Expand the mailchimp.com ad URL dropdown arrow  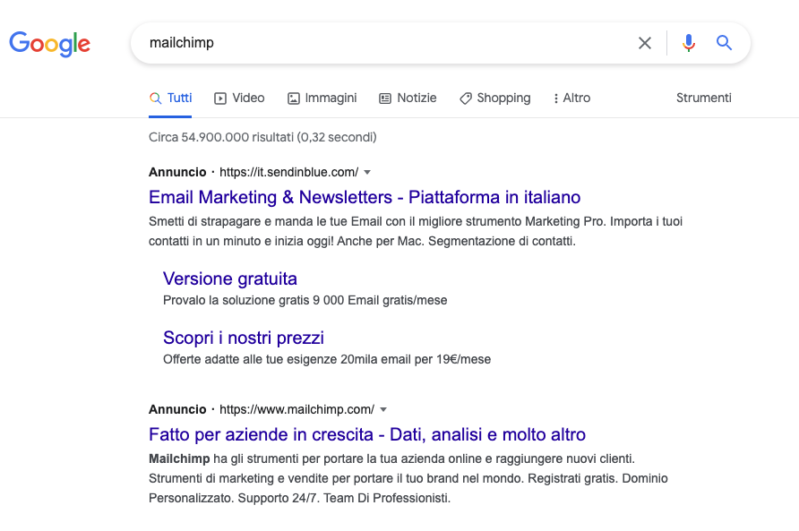(383, 410)
